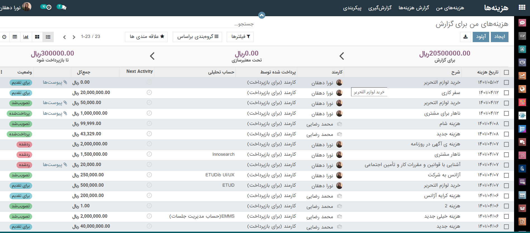Open the chat messages icon with badge 7
The image size is (530, 233).
62,7
